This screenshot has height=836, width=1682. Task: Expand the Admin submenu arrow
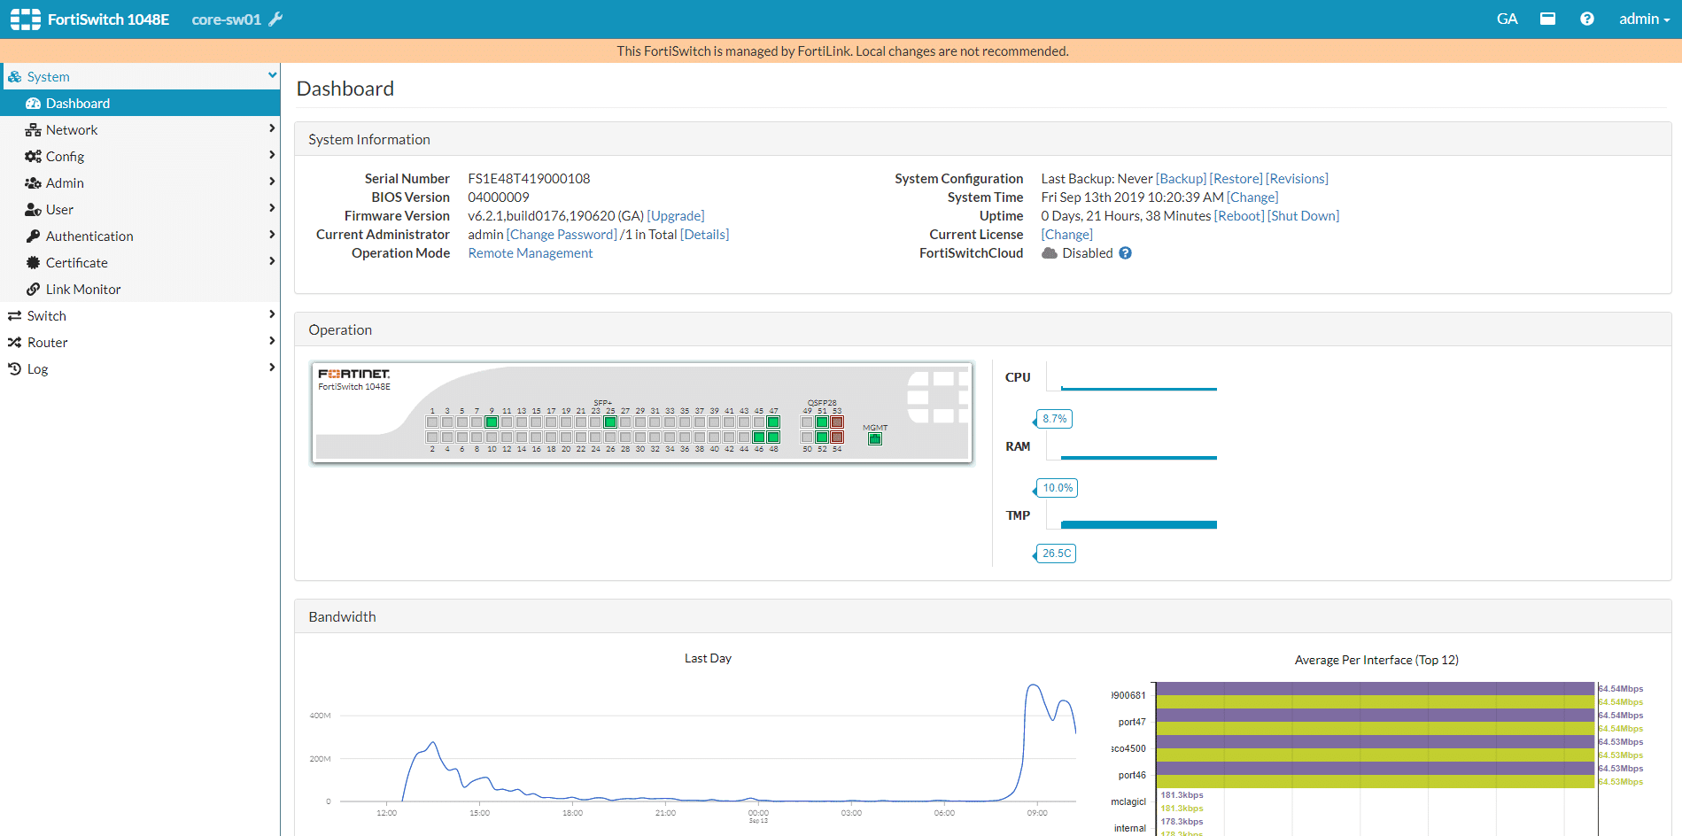272,182
